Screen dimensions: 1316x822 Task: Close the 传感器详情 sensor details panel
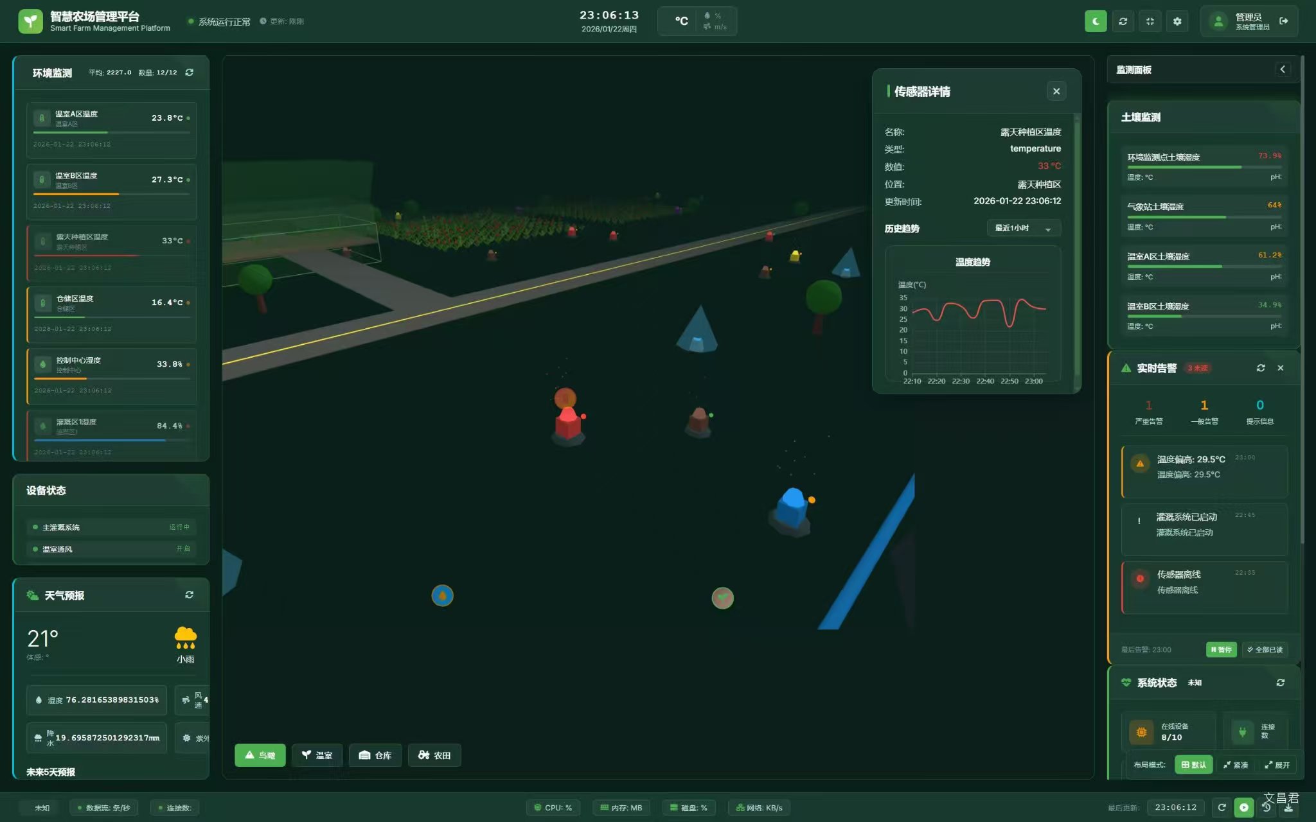click(x=1056, y=91)
